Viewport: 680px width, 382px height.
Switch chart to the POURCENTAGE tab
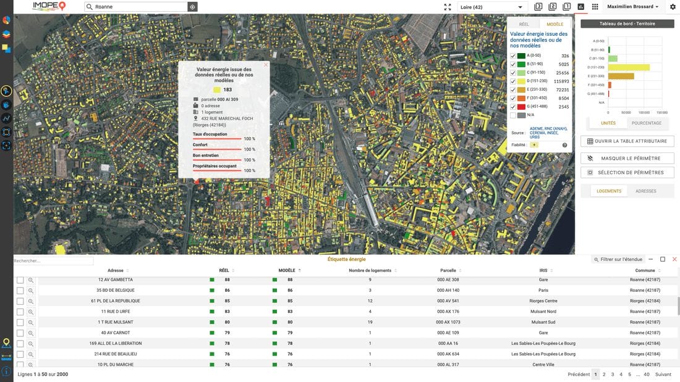pyautogui.click(x=647, y=123)
